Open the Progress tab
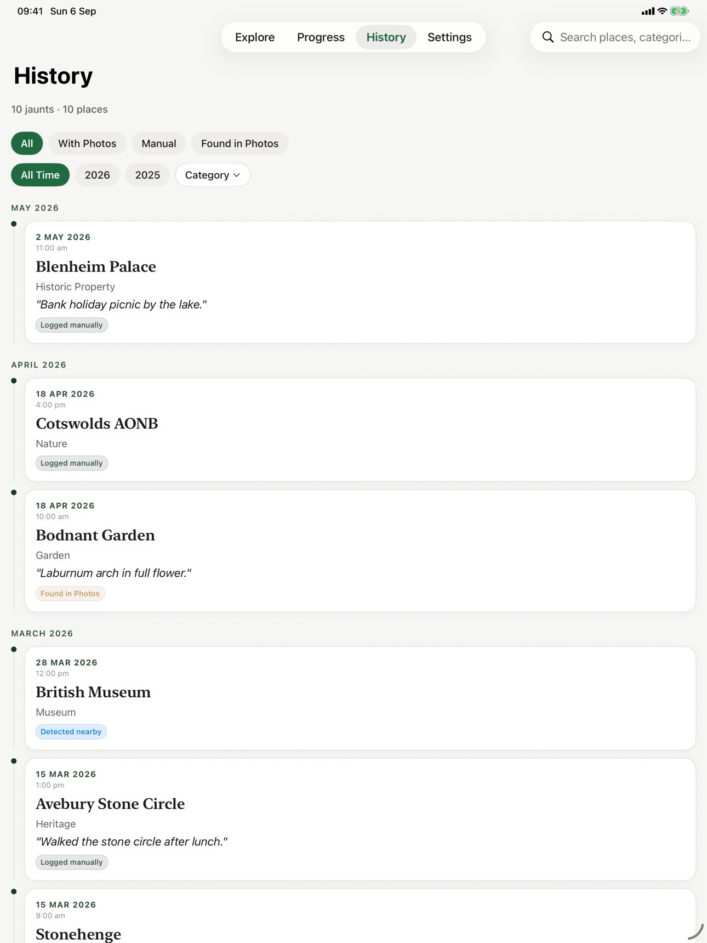The width and height of the screenshot is (707, 943). tap(321, 37)
